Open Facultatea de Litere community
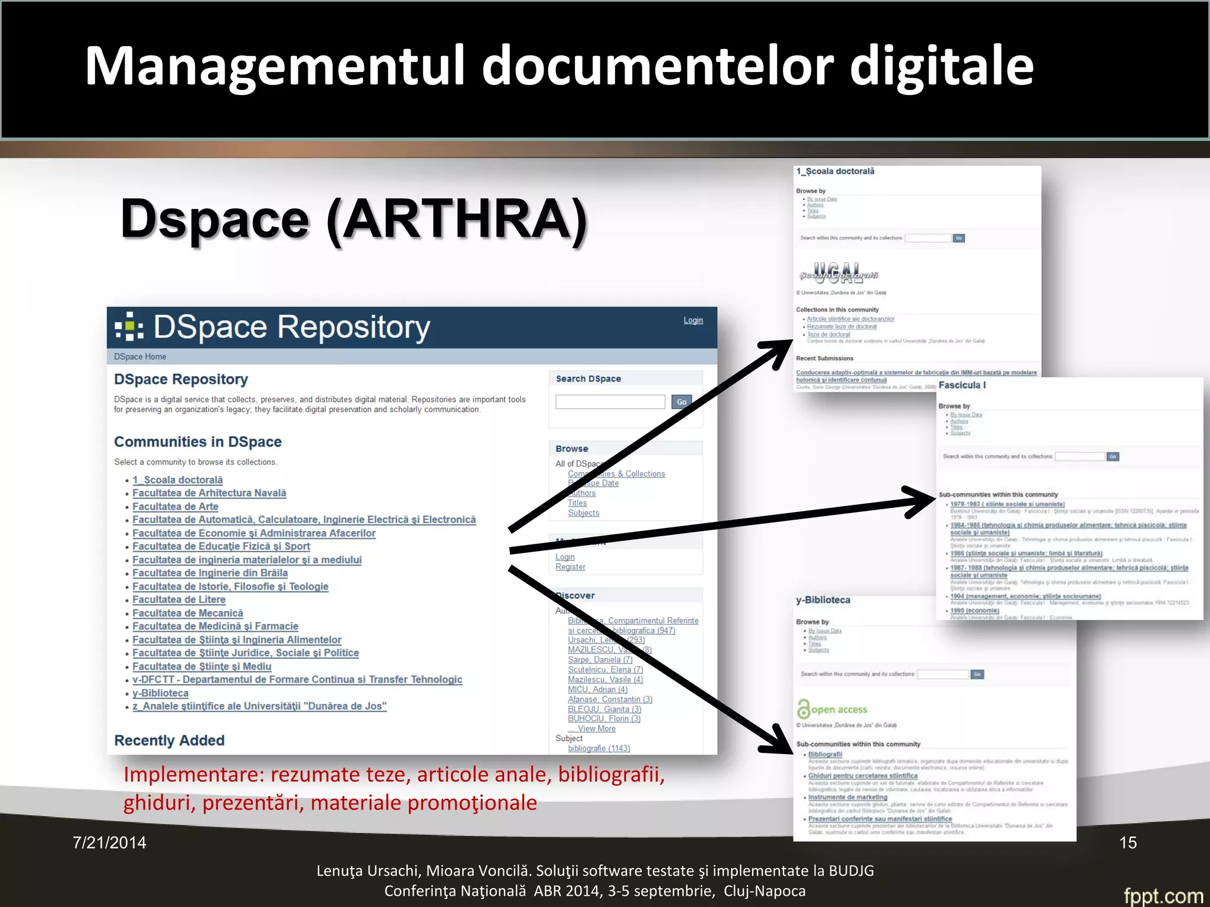This screenshot has height=907, width=1210. point(179,599)
